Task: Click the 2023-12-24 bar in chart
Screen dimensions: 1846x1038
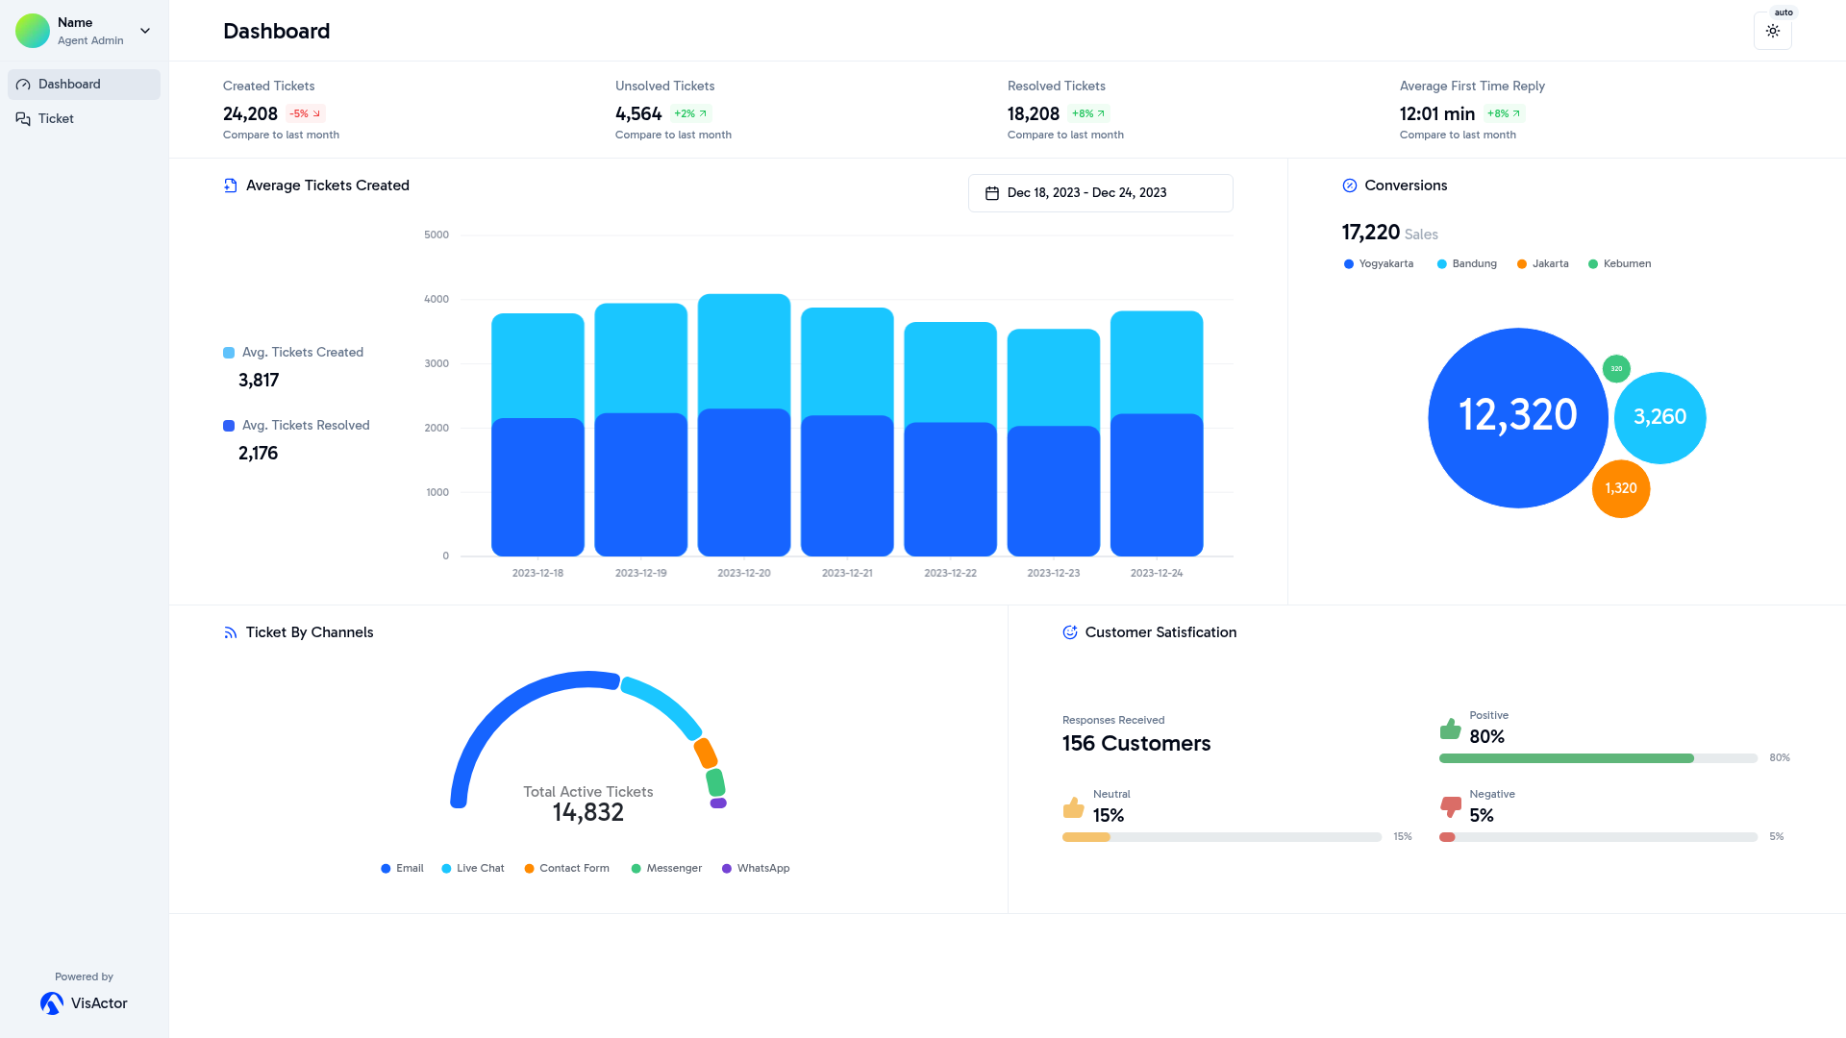Action: click(1157, 433)
